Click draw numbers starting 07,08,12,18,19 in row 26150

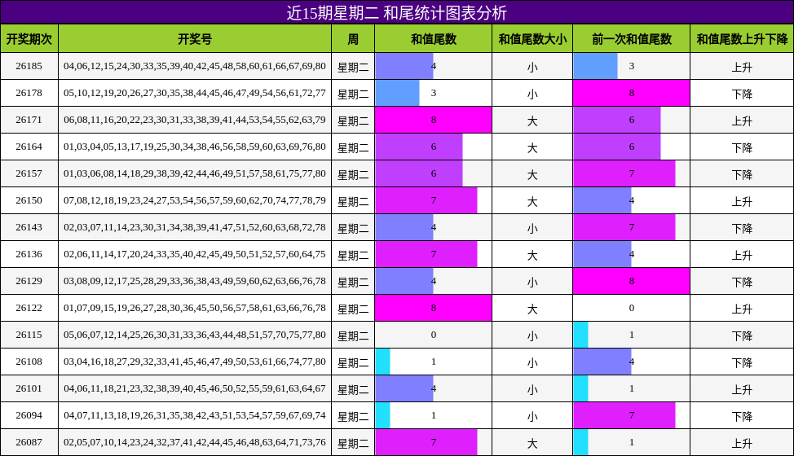[x=195, y=200]
